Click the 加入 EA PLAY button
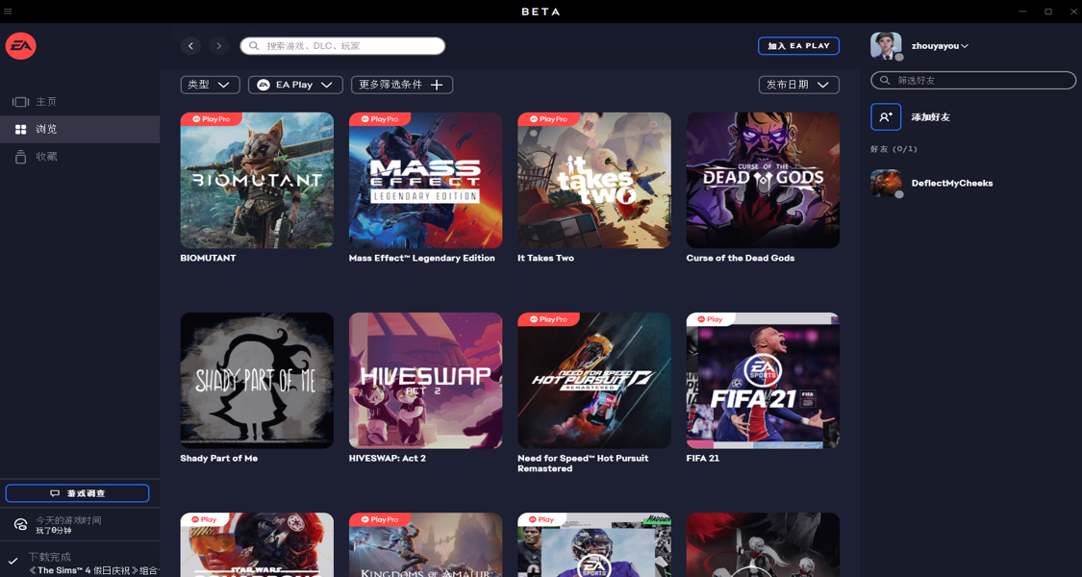 tap(798, 46)
